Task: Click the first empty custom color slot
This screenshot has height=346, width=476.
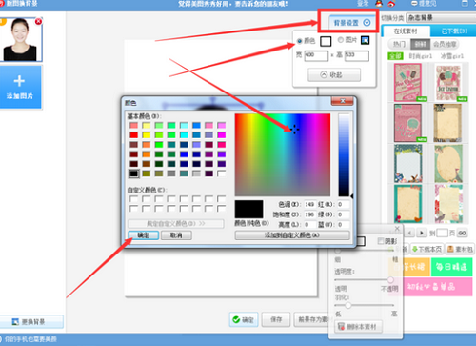Action: pos(134,199)
